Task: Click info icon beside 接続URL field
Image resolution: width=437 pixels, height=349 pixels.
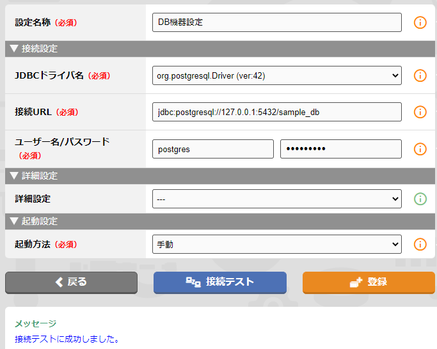Action: 420,112
